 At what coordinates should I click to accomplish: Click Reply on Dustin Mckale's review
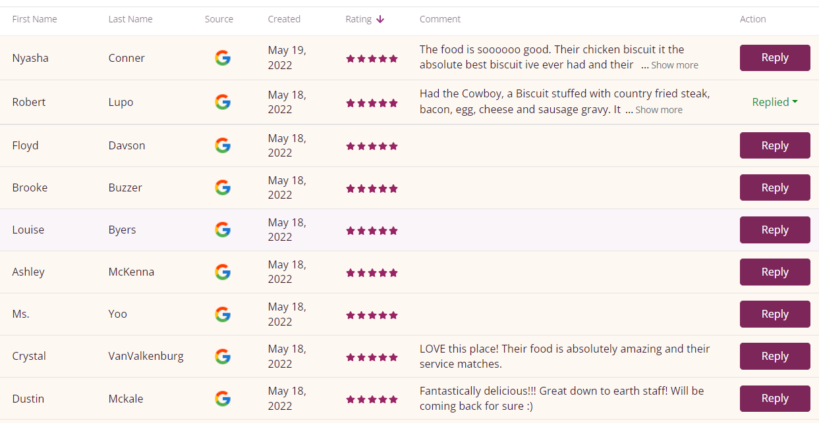point(775,398)
